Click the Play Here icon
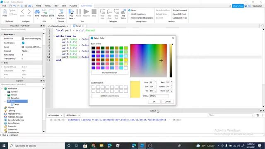 [x=71, y=12]
